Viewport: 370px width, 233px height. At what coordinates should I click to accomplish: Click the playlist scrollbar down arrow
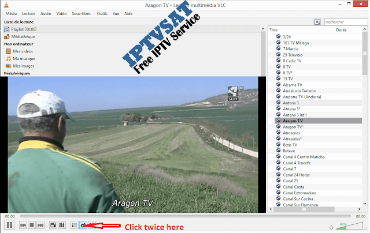pyautogui.click(x=365, y=204)
